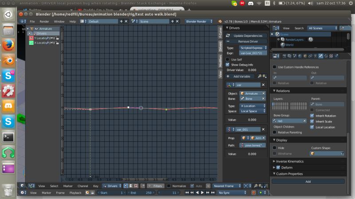Open the Render properties tab
Viewport: 355px width, 199px height.
(284, 56)
